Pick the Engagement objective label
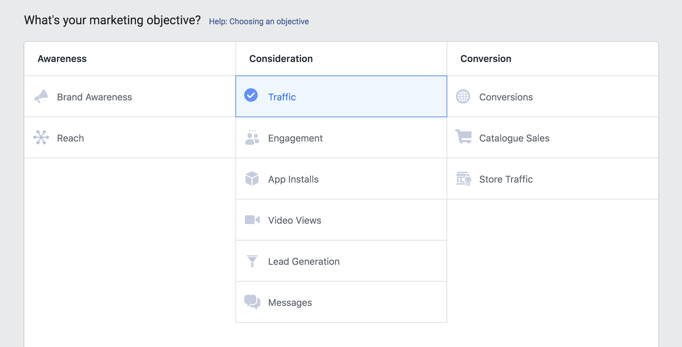This screenshot has height=347, width=682. tap(295, 138)
